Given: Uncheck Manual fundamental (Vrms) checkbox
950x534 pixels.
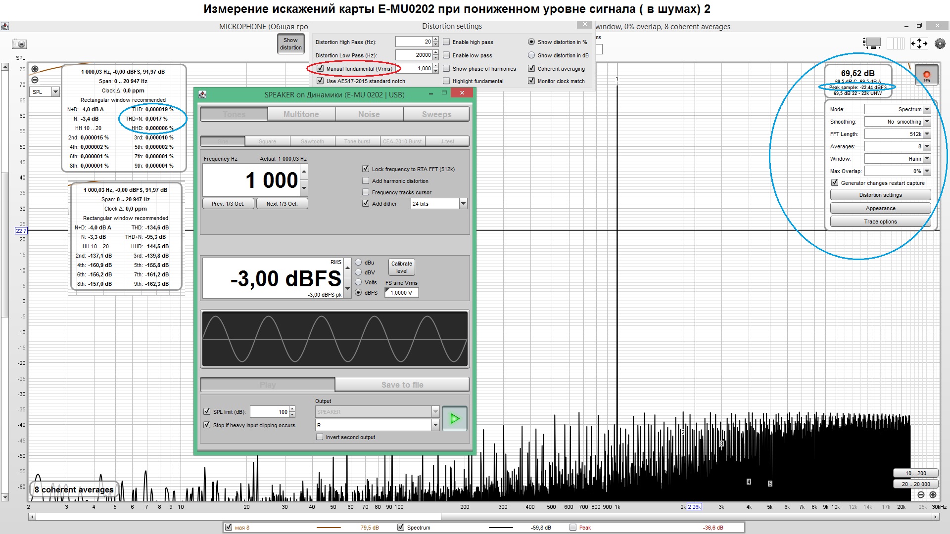Looking at the screenshot, I should (x=320, y=69).
